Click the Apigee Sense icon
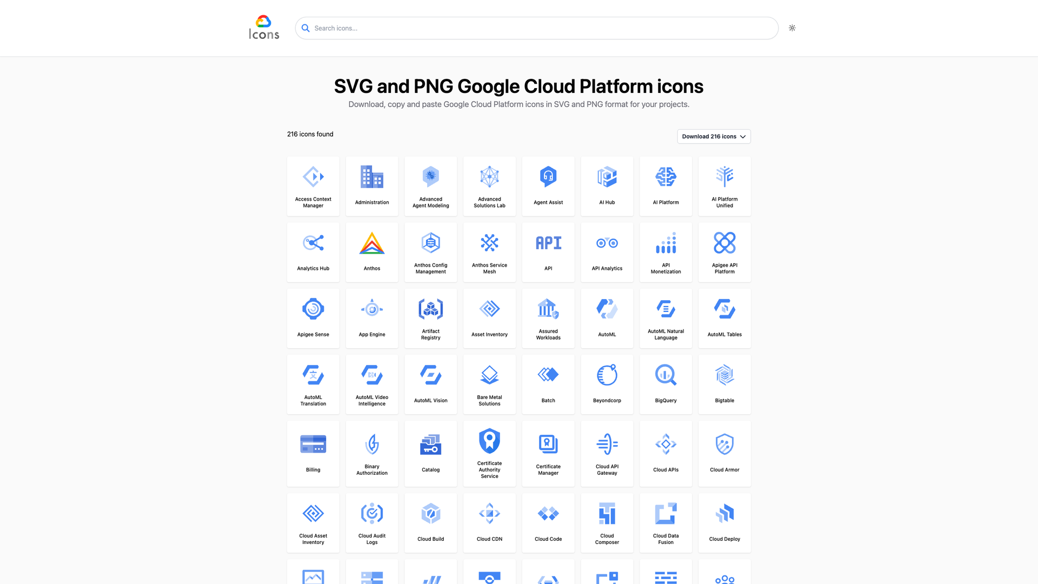Image resolution: width=1038 pixels, height=584 pixels. point(312,308)
